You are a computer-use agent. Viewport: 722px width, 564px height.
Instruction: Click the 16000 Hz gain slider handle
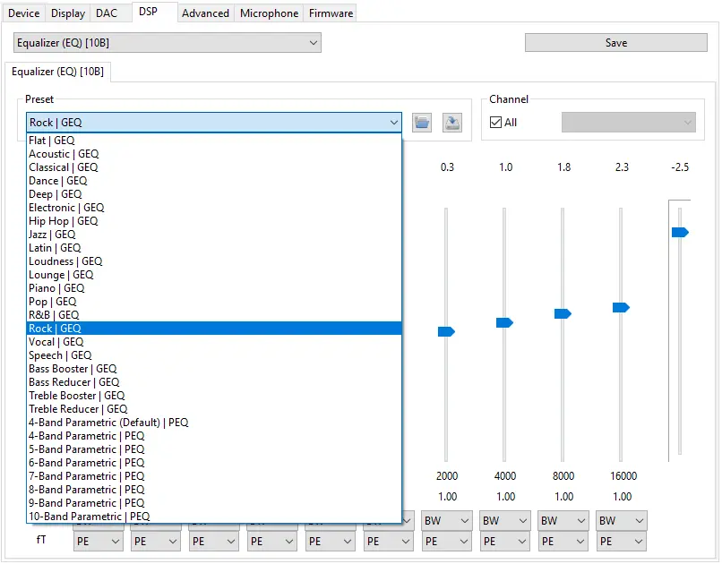pos(621,306)
